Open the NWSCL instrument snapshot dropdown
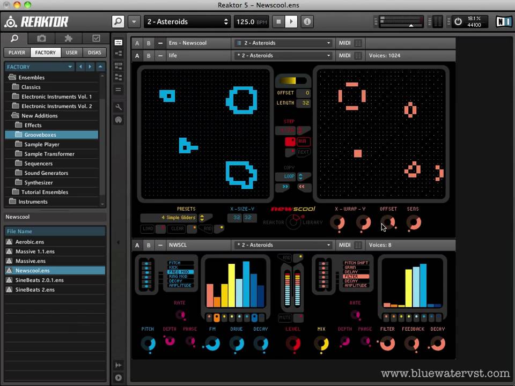Screen dimensions: 515x386 pyautogui.click(x=284, y=245)
